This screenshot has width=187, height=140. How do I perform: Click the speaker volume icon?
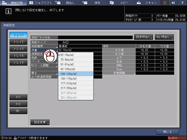point(173,3)
